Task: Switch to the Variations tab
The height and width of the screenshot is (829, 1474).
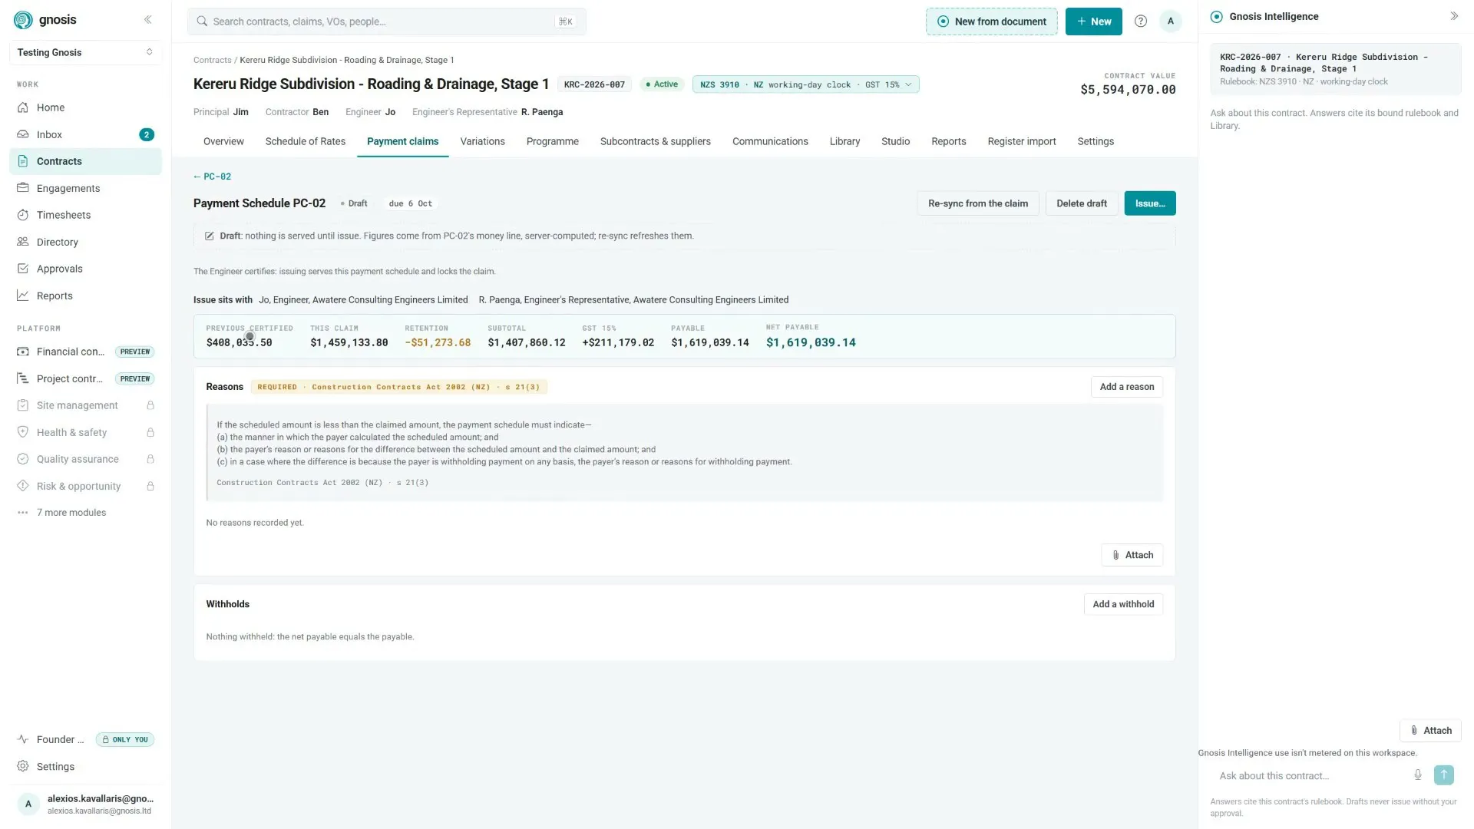Action: (x=482, y=141)
